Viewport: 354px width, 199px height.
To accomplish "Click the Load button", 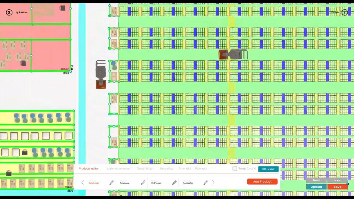I will [x=337, y=180].
